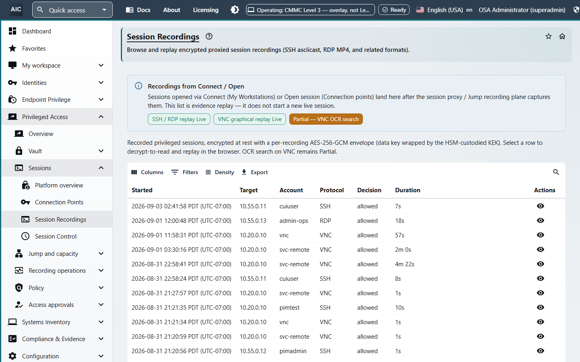The width and height of the screenshot is (580, 362).
Task: Open the Columns table option
Action: (x=147, y=172)
